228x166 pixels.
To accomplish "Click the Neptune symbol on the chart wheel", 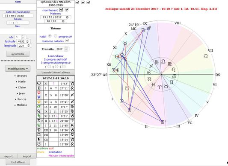I will pyautogui.click(x=130, y=110).
